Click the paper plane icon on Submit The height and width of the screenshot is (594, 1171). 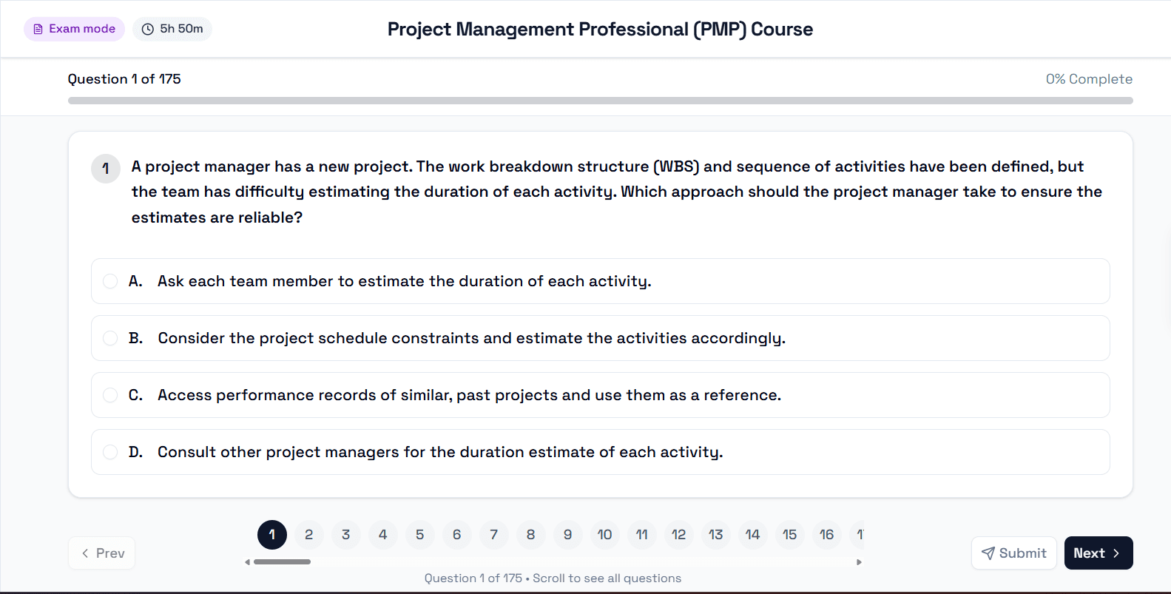pos(988,553)
